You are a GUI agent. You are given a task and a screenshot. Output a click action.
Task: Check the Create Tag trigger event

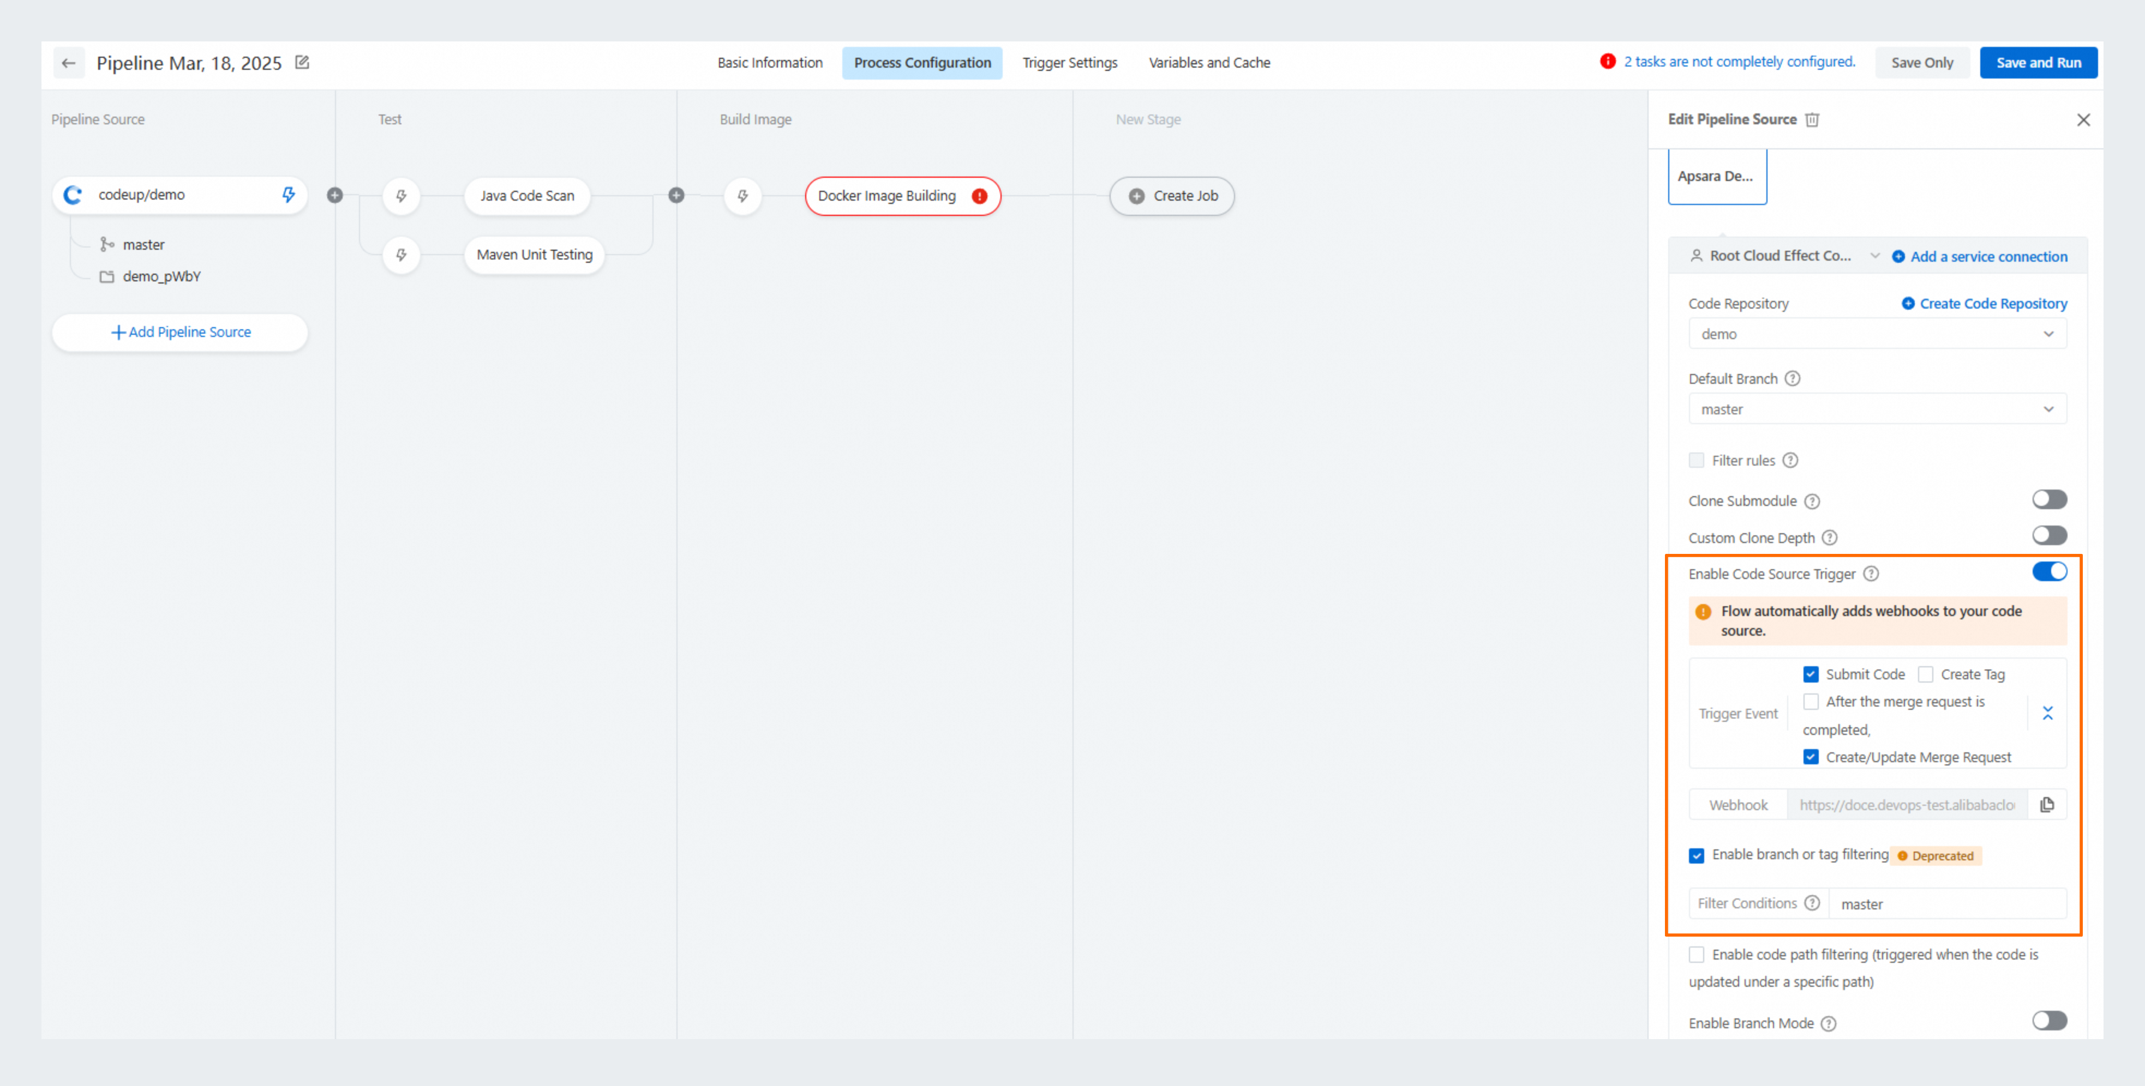pos(1925,674)
